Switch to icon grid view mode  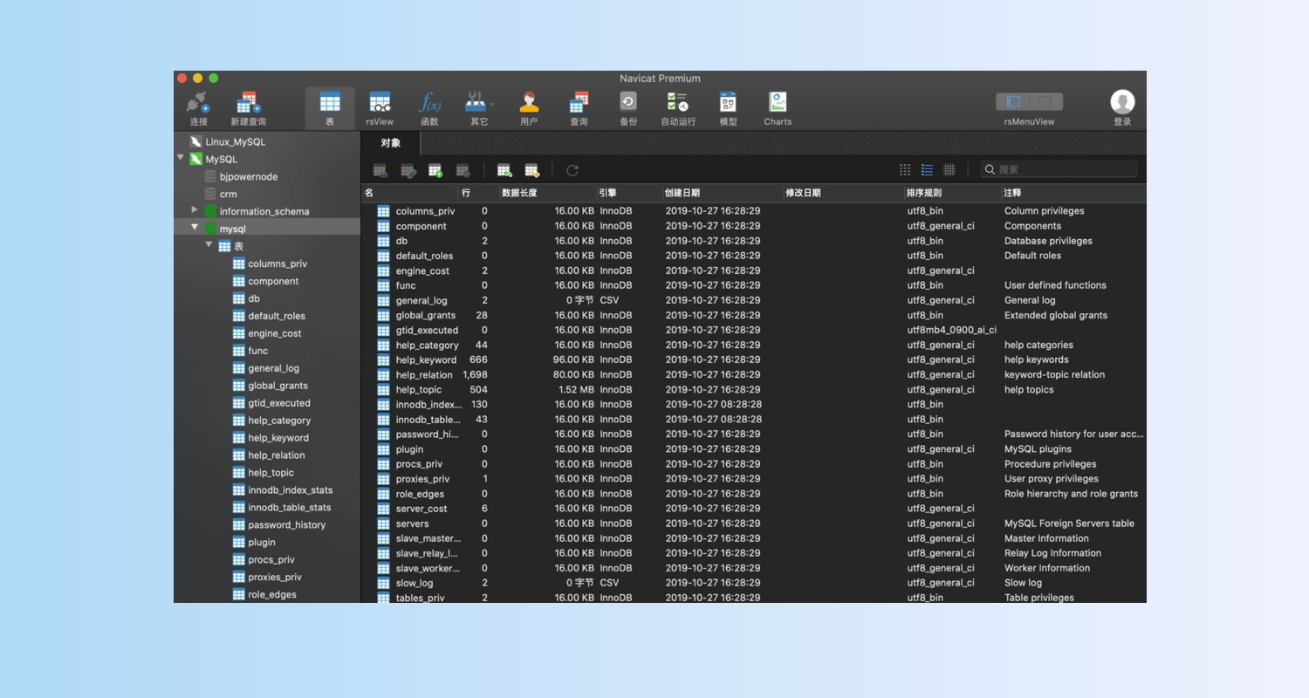click(x=905, y=170)
